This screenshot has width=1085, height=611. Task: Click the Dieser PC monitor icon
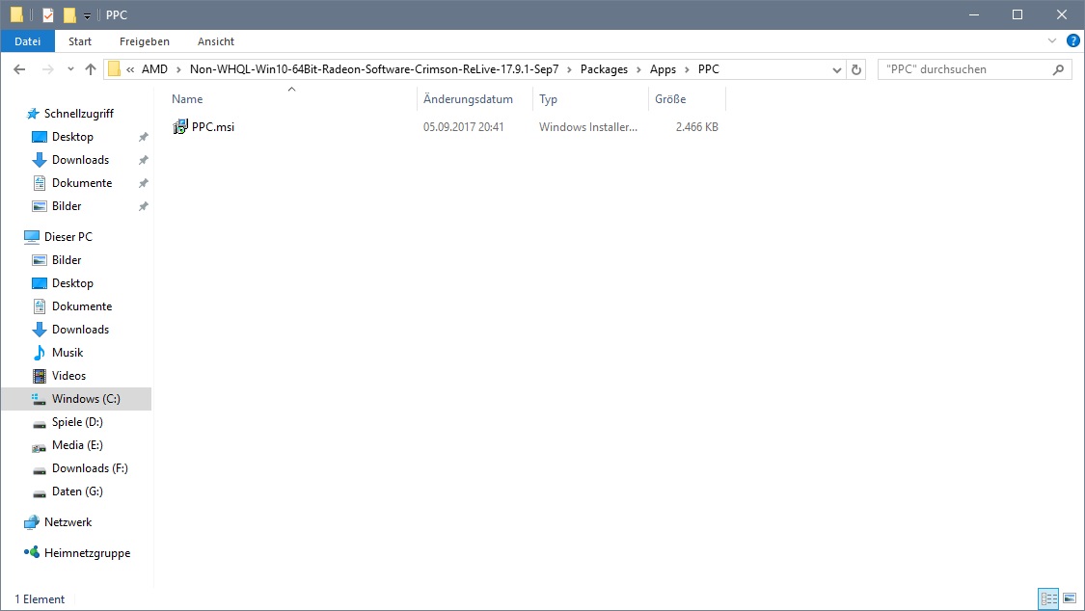32,237
